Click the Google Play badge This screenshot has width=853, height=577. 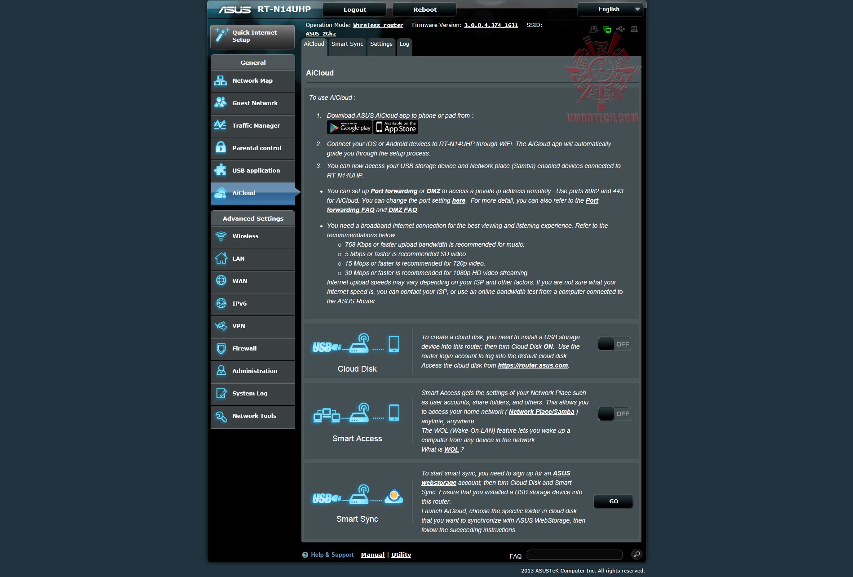pos(349,128)
